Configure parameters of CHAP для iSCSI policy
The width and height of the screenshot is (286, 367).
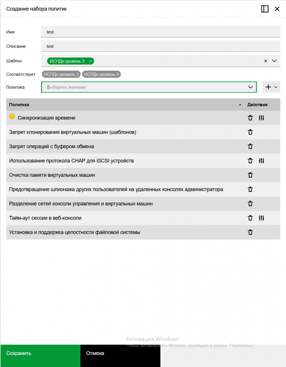click(x=261, y=161)
